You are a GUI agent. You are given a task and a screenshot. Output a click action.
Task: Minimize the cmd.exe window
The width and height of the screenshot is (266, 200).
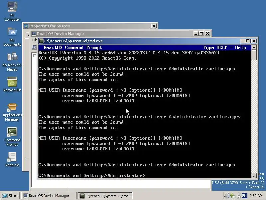242,41
